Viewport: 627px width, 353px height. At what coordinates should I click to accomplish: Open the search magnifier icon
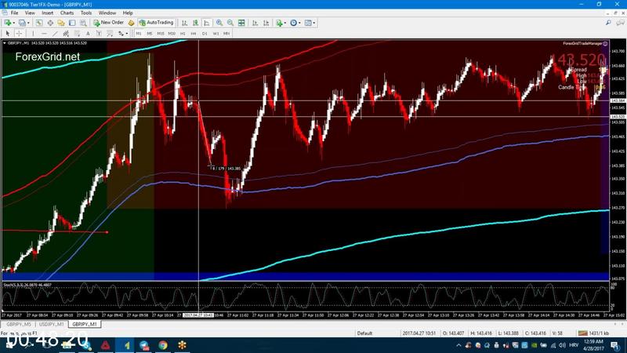608,23
